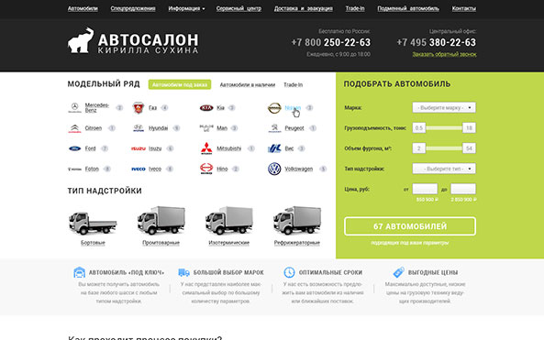Screen dimensions: 544x340
Task: Click the Mercedes-Benz brand logo
Action: [74, 108]
